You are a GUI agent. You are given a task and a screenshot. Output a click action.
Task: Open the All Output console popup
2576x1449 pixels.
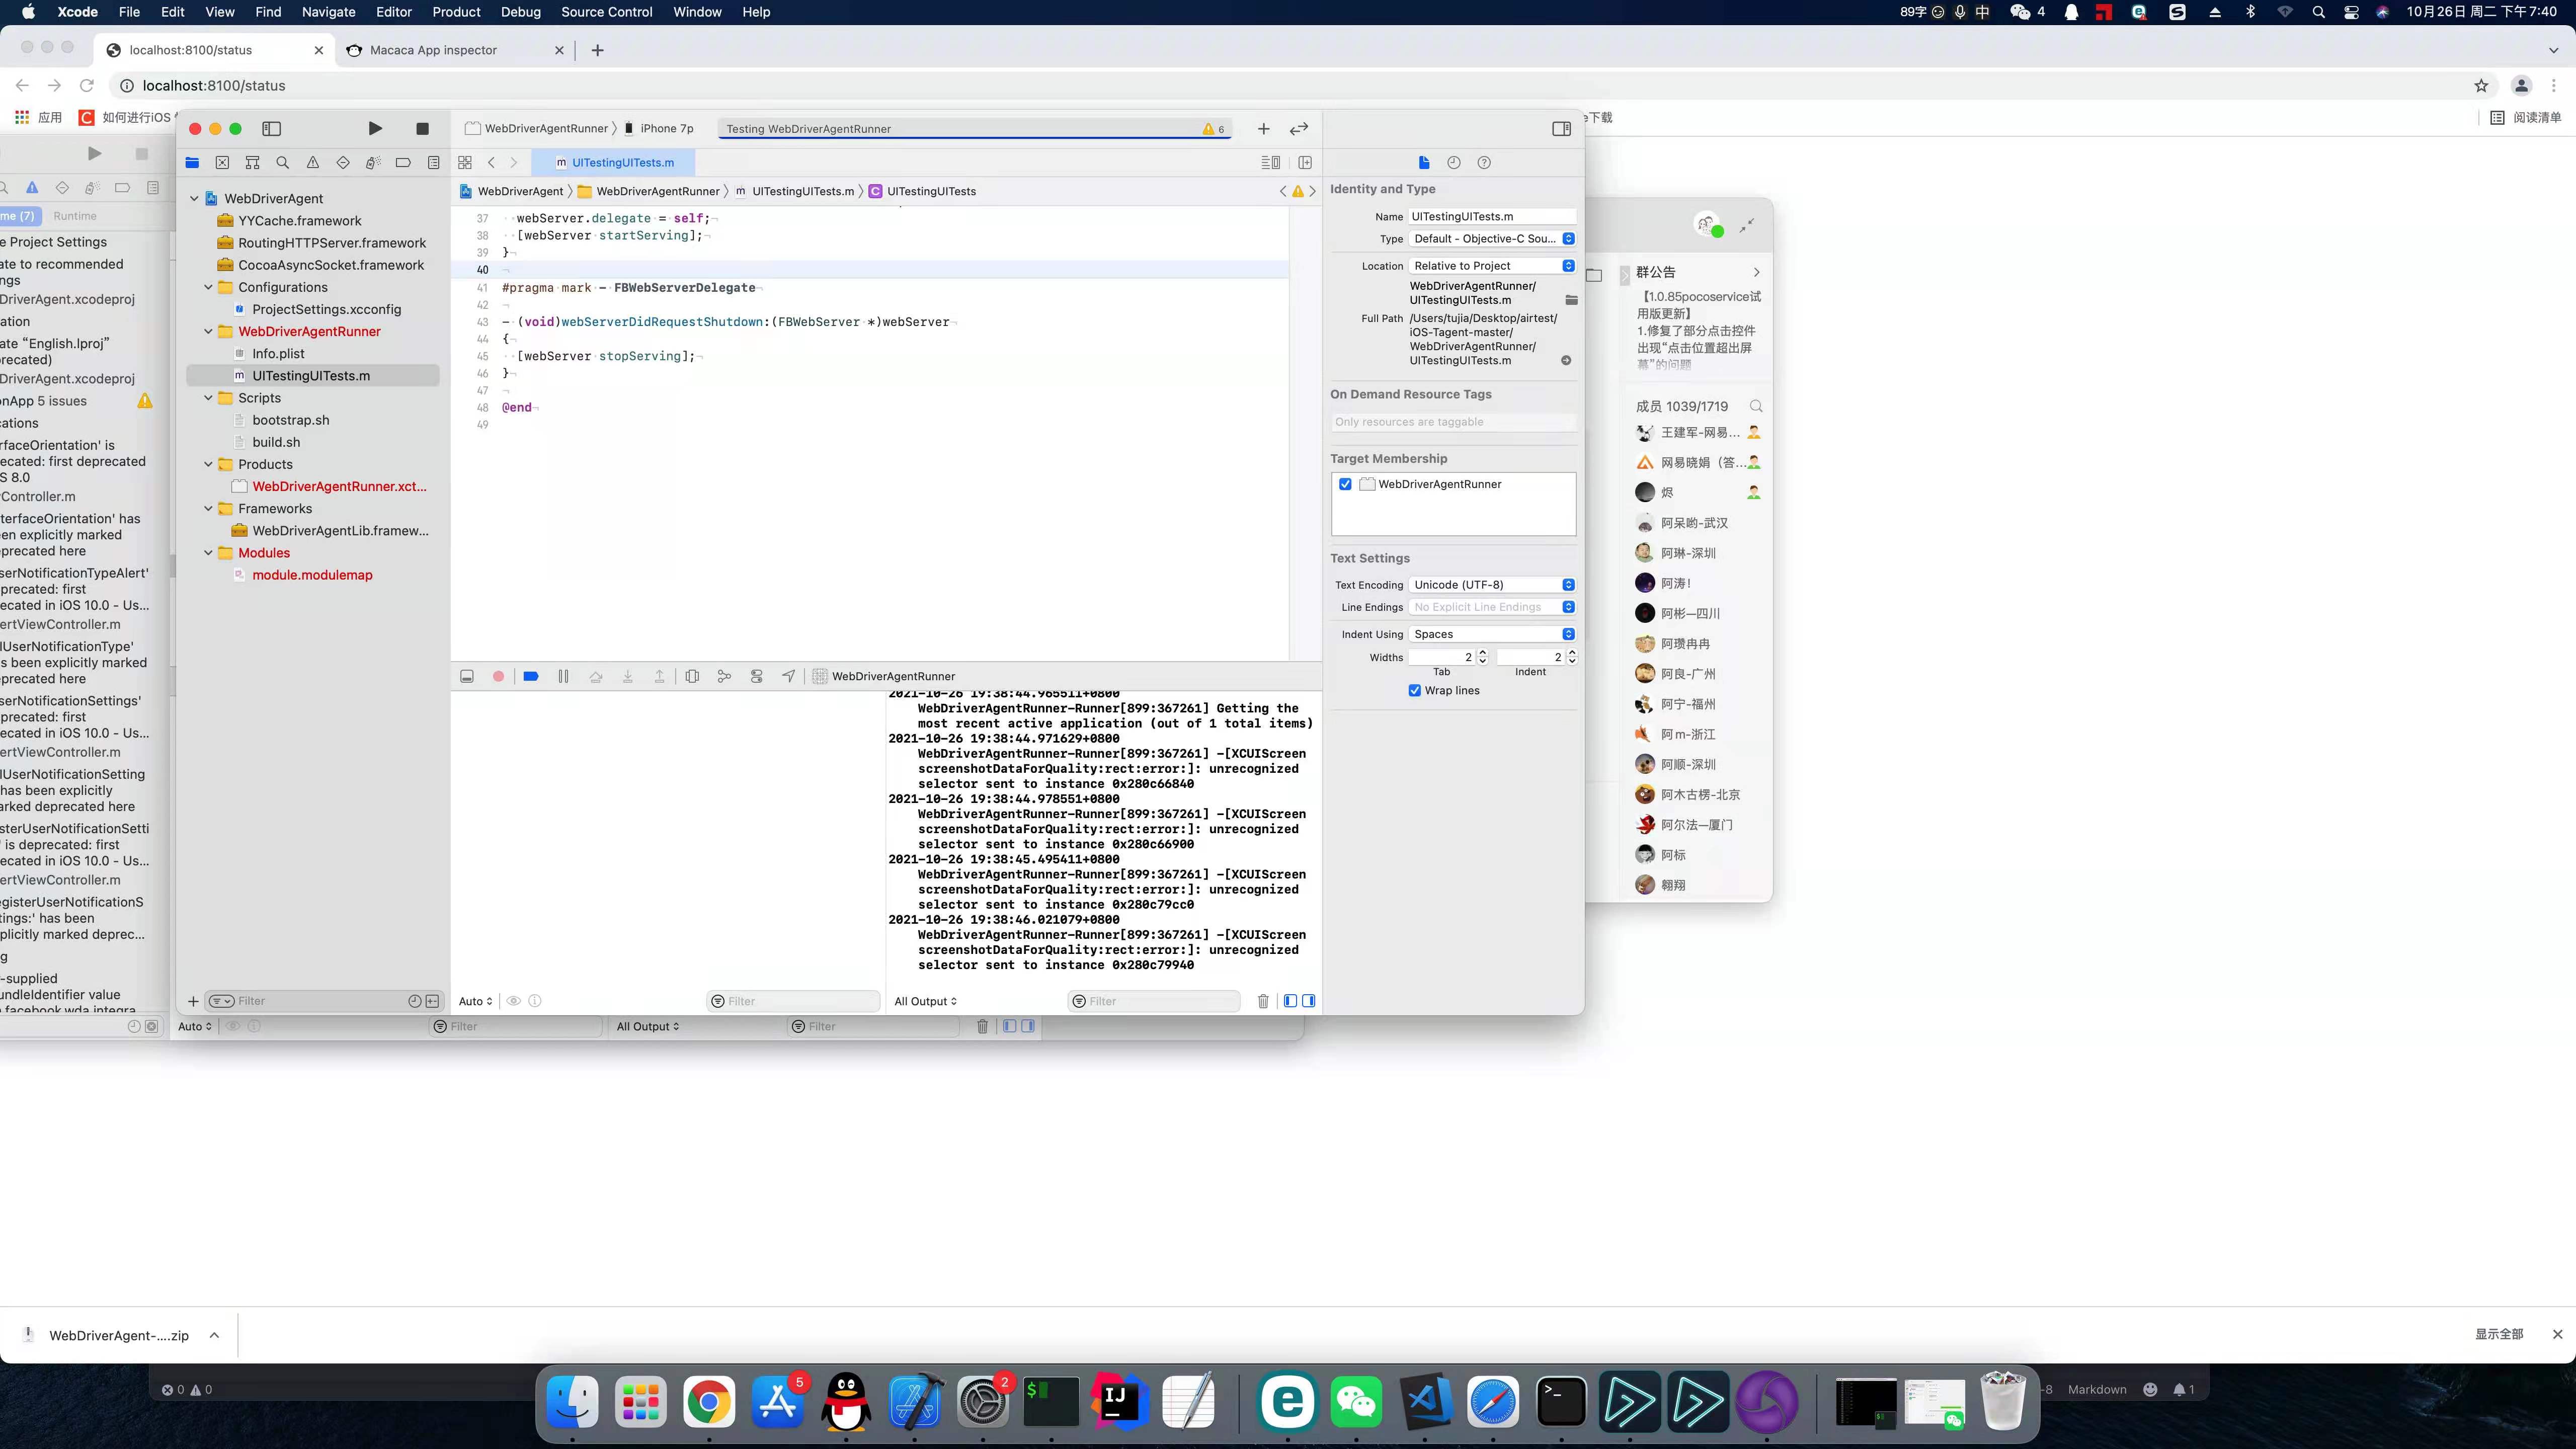[925, 1001]
